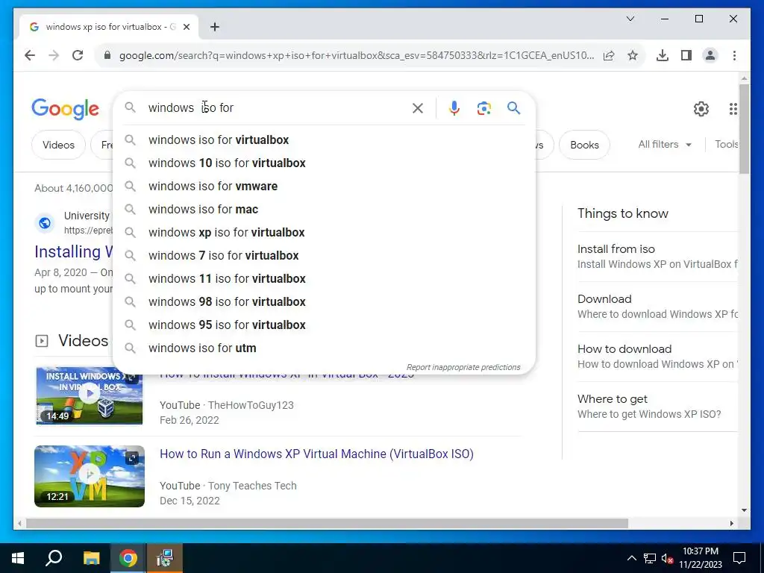Click the forward navigation arrow
This screenshot has height=573, width=764.
[54, 55]
